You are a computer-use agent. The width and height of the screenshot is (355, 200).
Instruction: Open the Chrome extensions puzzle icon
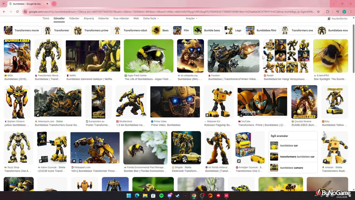(x=328, y=12)
